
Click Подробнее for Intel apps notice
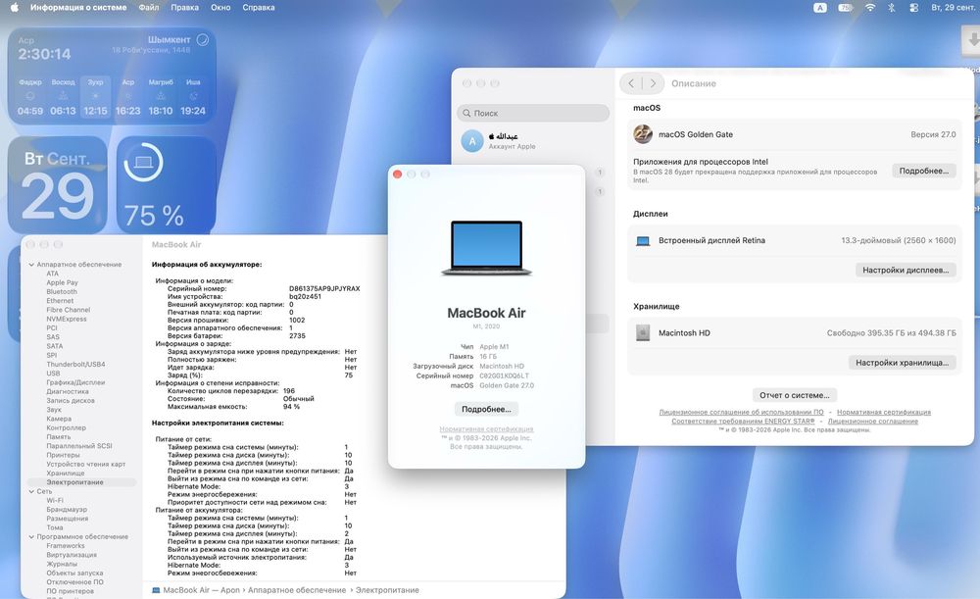[x=924, y=171]
